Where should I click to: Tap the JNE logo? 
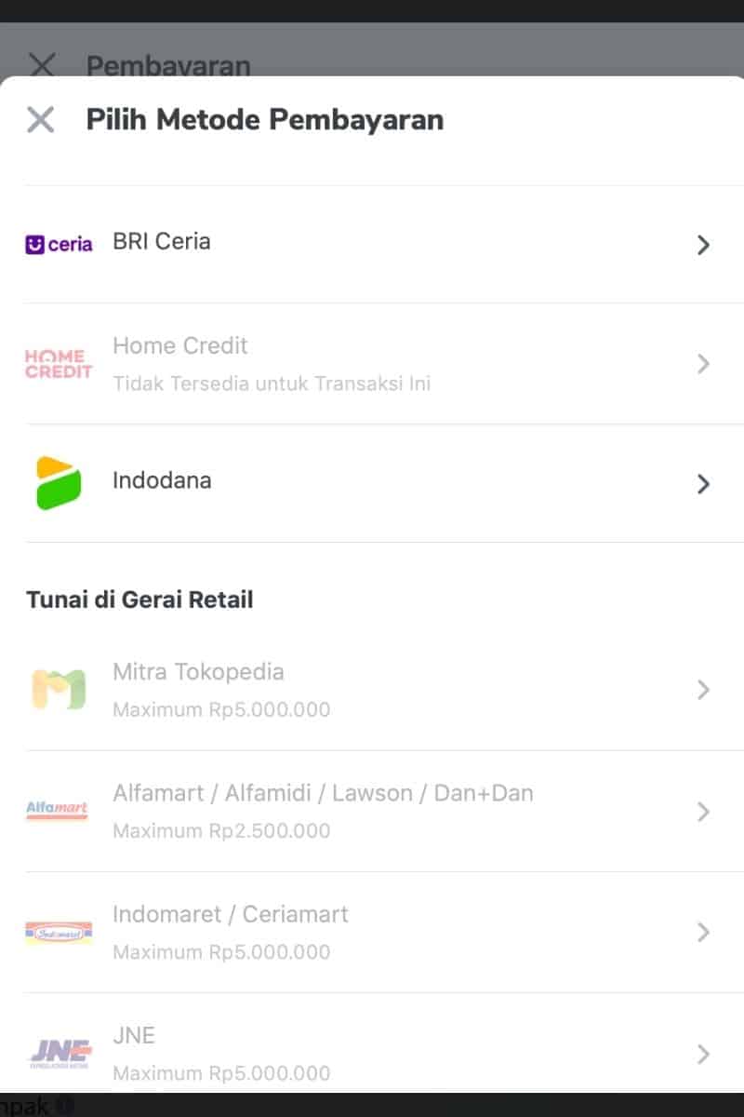coord(59,1053)
